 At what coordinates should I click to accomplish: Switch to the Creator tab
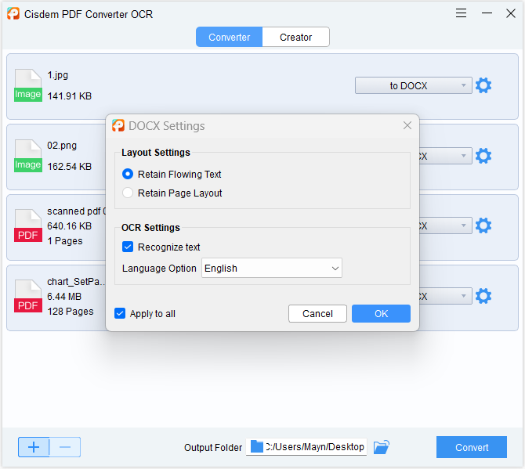pos(295,37)
